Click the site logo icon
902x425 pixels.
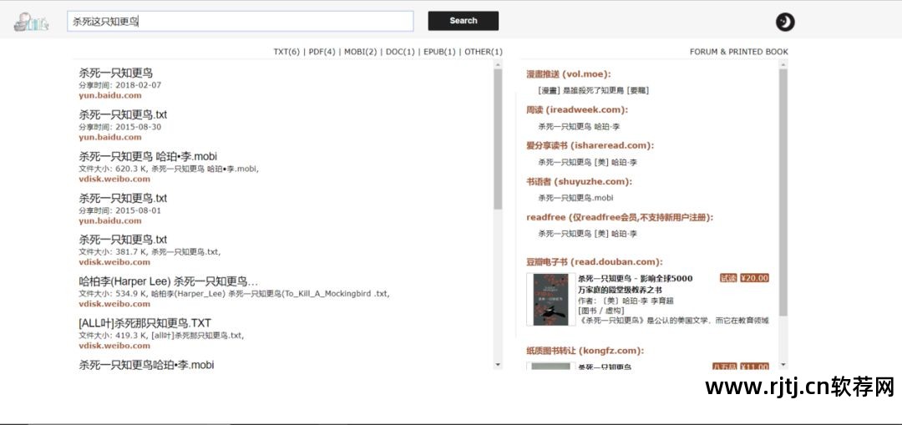click(x=31, y=23)
